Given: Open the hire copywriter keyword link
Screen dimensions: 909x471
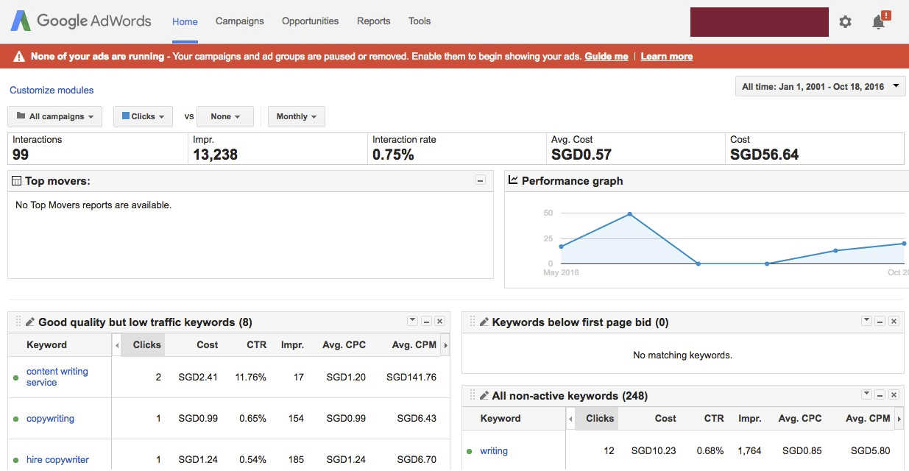Looking at the screenshot, I should (57, 460).
